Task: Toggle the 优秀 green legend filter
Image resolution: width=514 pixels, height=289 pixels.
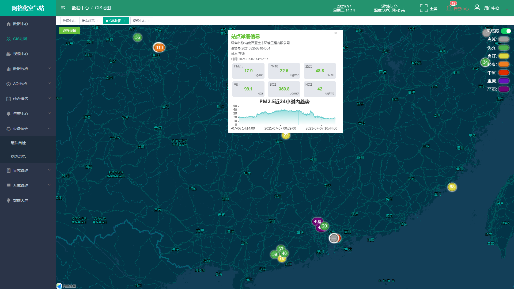Action: pos(504,48)
